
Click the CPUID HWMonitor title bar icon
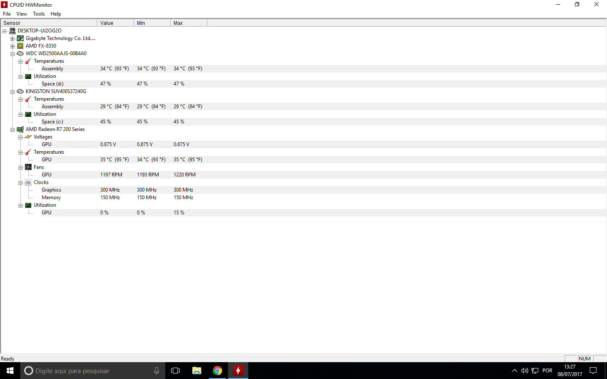click(x=4, y=5)
